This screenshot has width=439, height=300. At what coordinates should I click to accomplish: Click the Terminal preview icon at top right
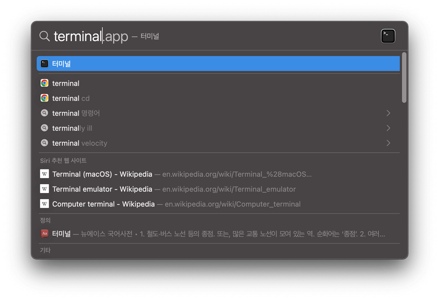(388, 36)
